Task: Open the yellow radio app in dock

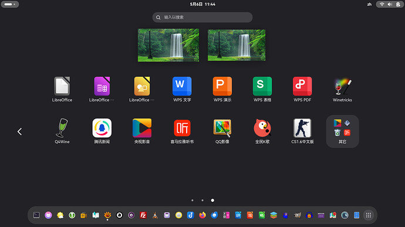Action: pos(84,215)
